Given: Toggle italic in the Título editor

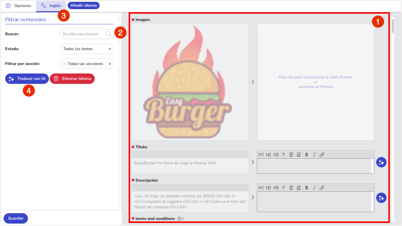Looking at the screenshot, I should pos(314,155).
